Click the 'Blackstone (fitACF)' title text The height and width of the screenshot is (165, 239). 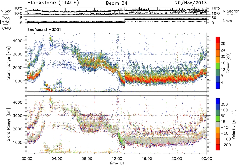[x=53, y=3]
